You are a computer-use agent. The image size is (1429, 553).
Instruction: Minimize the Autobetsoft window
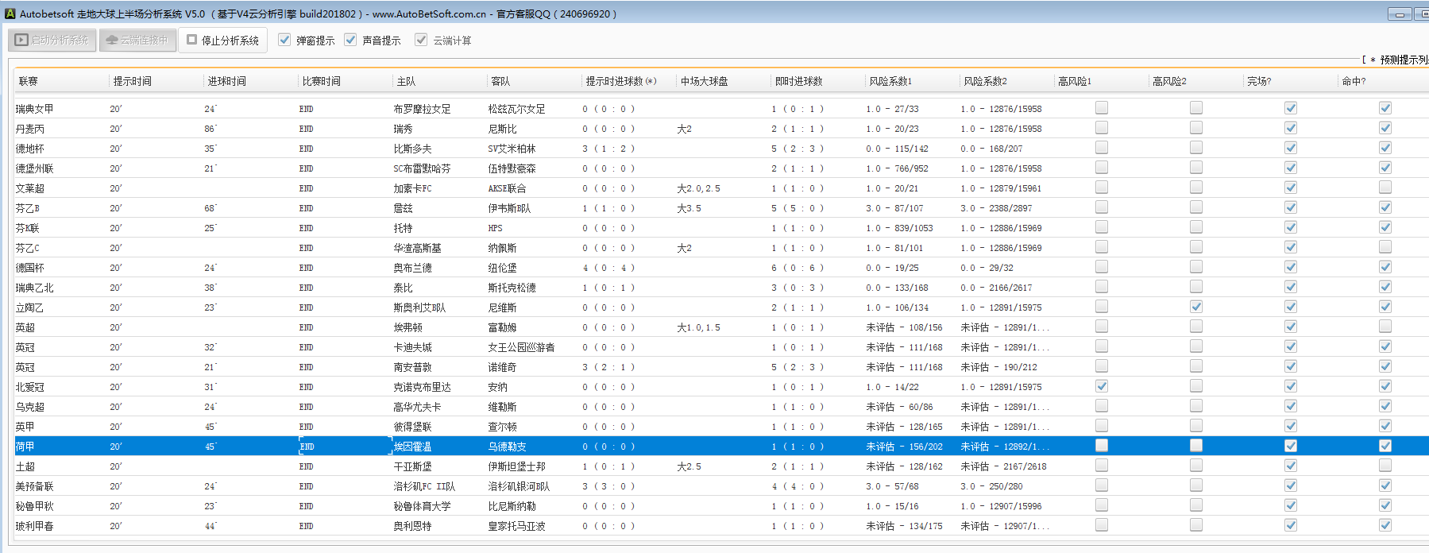1400,14
